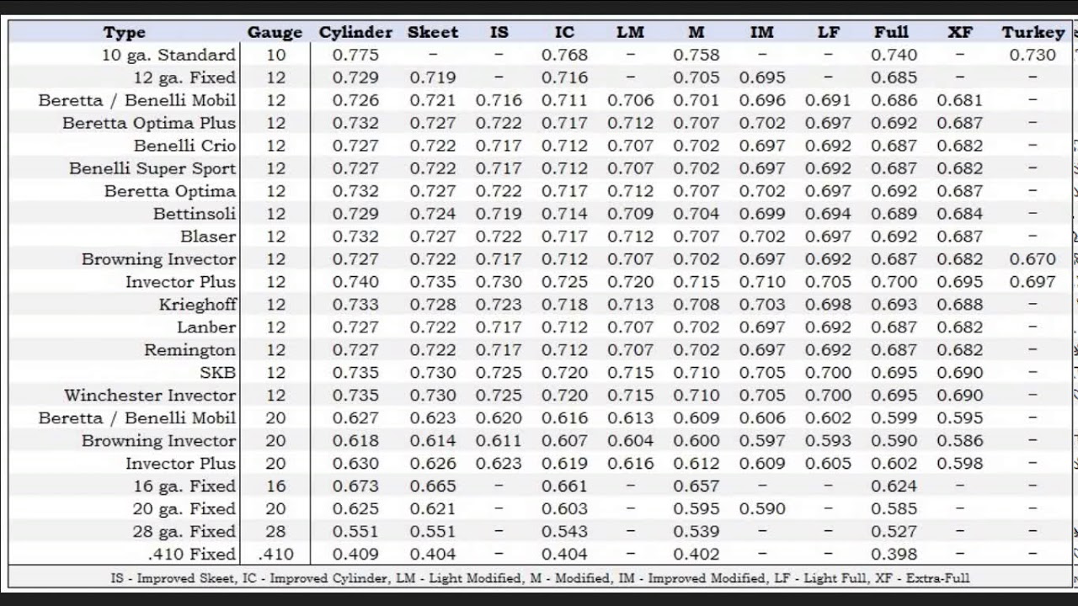Click the LF column header
The image size is (1078, 606).
[x=828, y=33]
